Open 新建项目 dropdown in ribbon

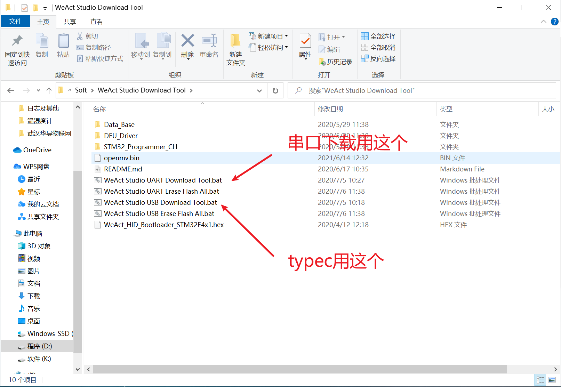268,36
